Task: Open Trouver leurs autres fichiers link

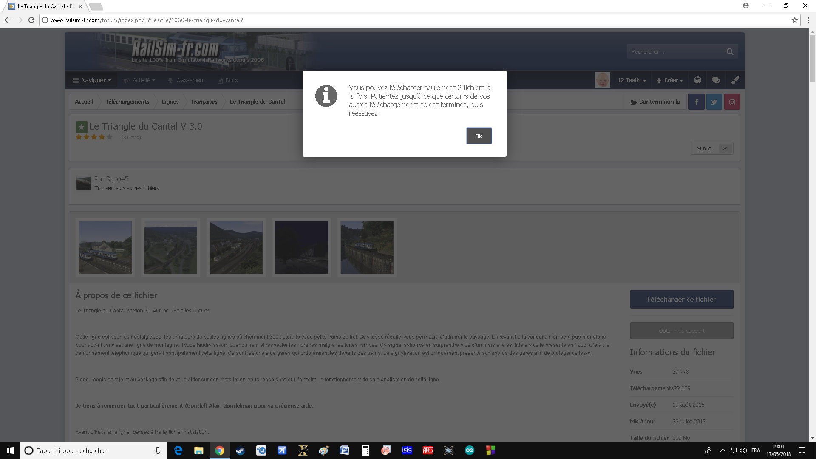Action: pos(127,188)
